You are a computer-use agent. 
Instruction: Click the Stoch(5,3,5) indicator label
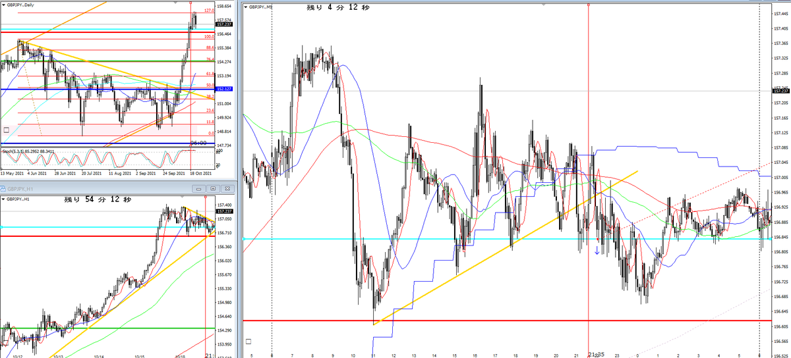(x=29, y=153)
